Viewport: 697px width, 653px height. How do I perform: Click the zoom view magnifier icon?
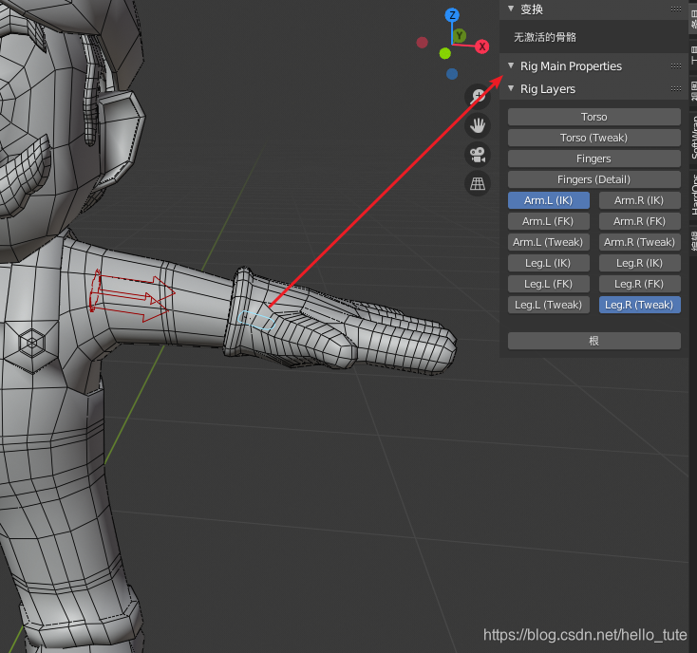click(x=478, y=96)
